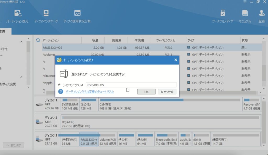The height and width of the screenshot is (155, 268).
Task: Click the 取り消す button
Action: point(14,145)
